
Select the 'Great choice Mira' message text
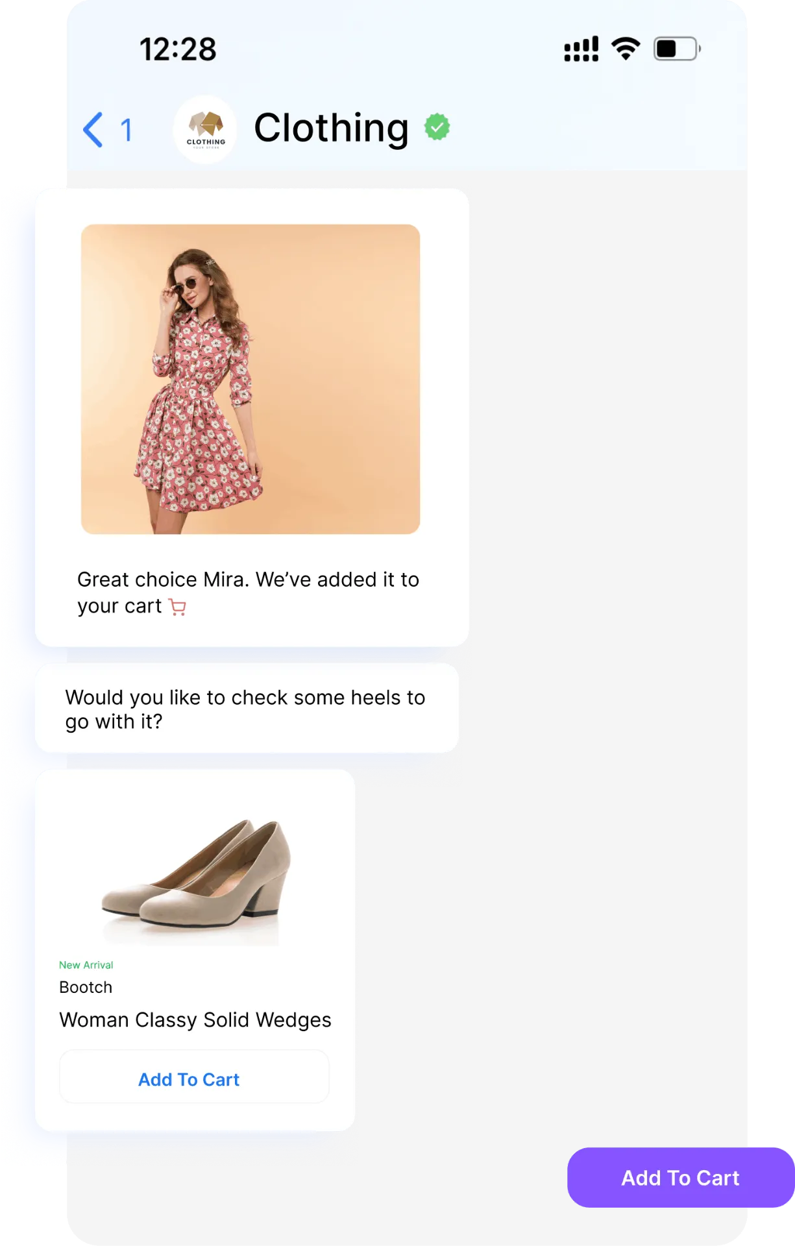click(x=249, y=592)
